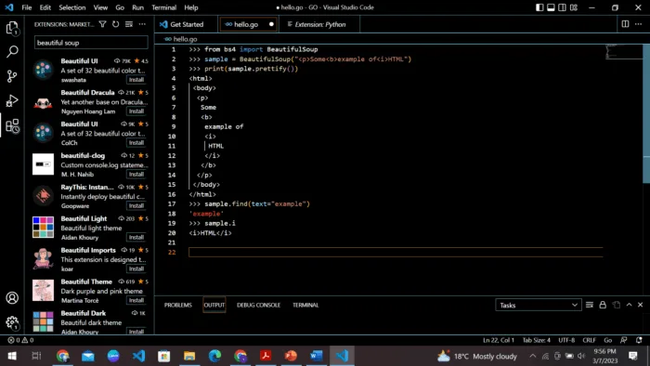Close the bottom panel

[641, 305]
